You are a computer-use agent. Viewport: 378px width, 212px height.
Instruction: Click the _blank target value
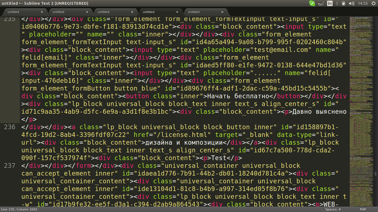(x=258, y=135)
